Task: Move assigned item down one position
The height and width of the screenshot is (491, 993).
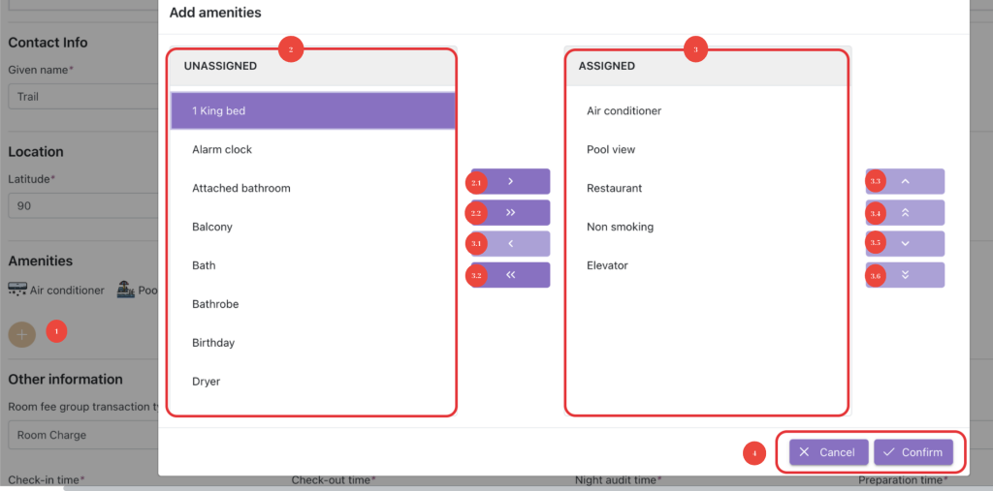Action: pyautogui.click(x=906, y=243)
